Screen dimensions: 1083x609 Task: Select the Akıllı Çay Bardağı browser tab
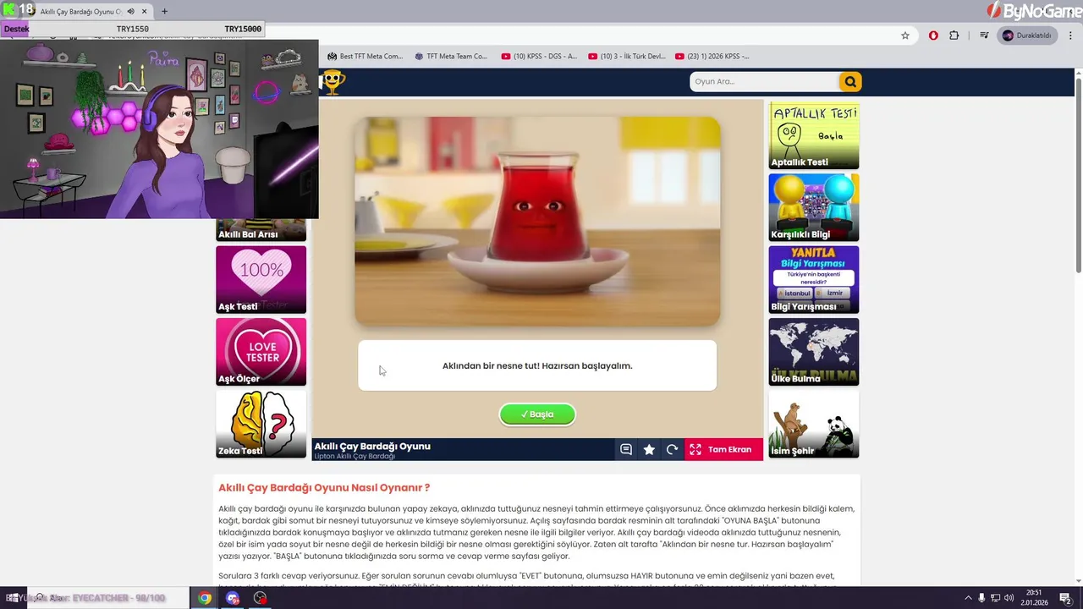pyautogui.click(x=80, y=12)
